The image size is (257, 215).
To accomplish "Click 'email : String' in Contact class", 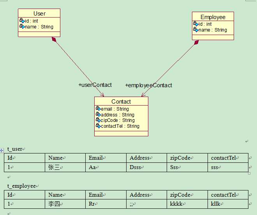I will tap(115, 109).
